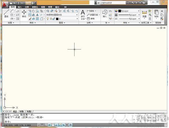Switch to the Insert (插入) ribbon tab
The image size is (169, 128).
click(20, 7)
